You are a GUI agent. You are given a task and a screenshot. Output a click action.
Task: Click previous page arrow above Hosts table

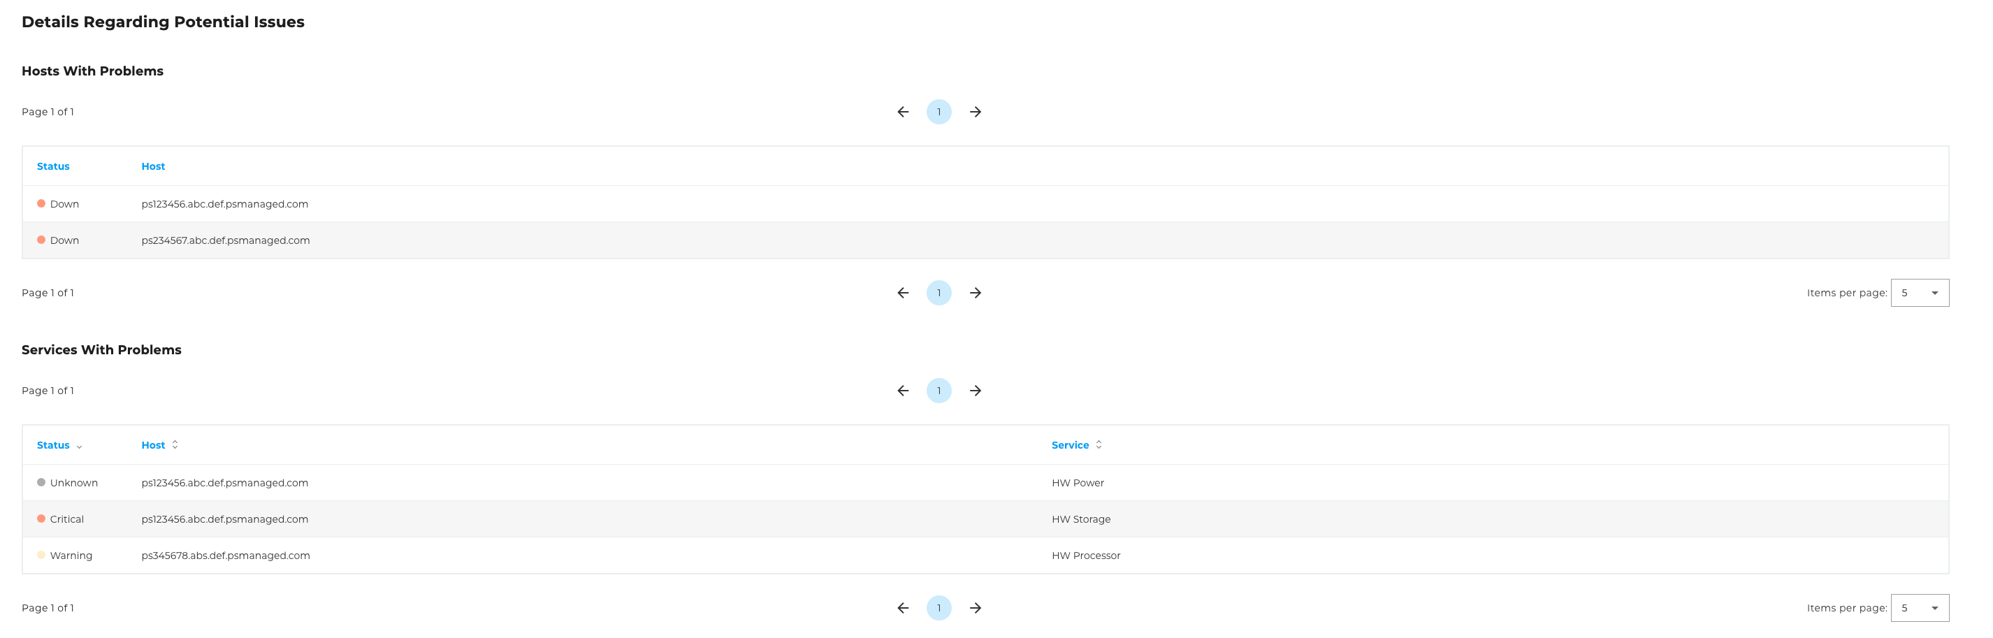tap(902, 112)
